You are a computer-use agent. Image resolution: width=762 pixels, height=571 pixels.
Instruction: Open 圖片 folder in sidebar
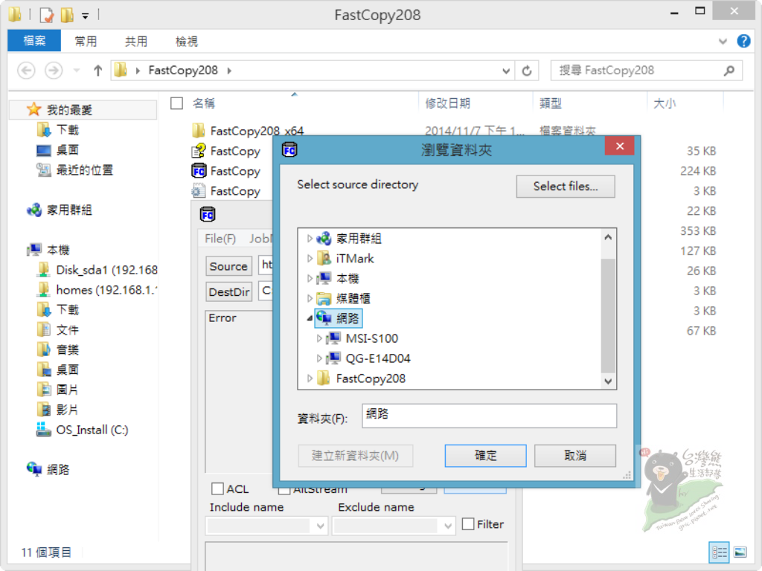pyautogui.click(x=67, y=390)
